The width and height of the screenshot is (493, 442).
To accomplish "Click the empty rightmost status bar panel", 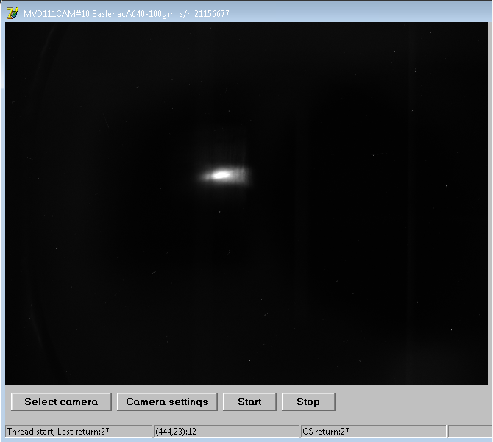I will point(468,431).
